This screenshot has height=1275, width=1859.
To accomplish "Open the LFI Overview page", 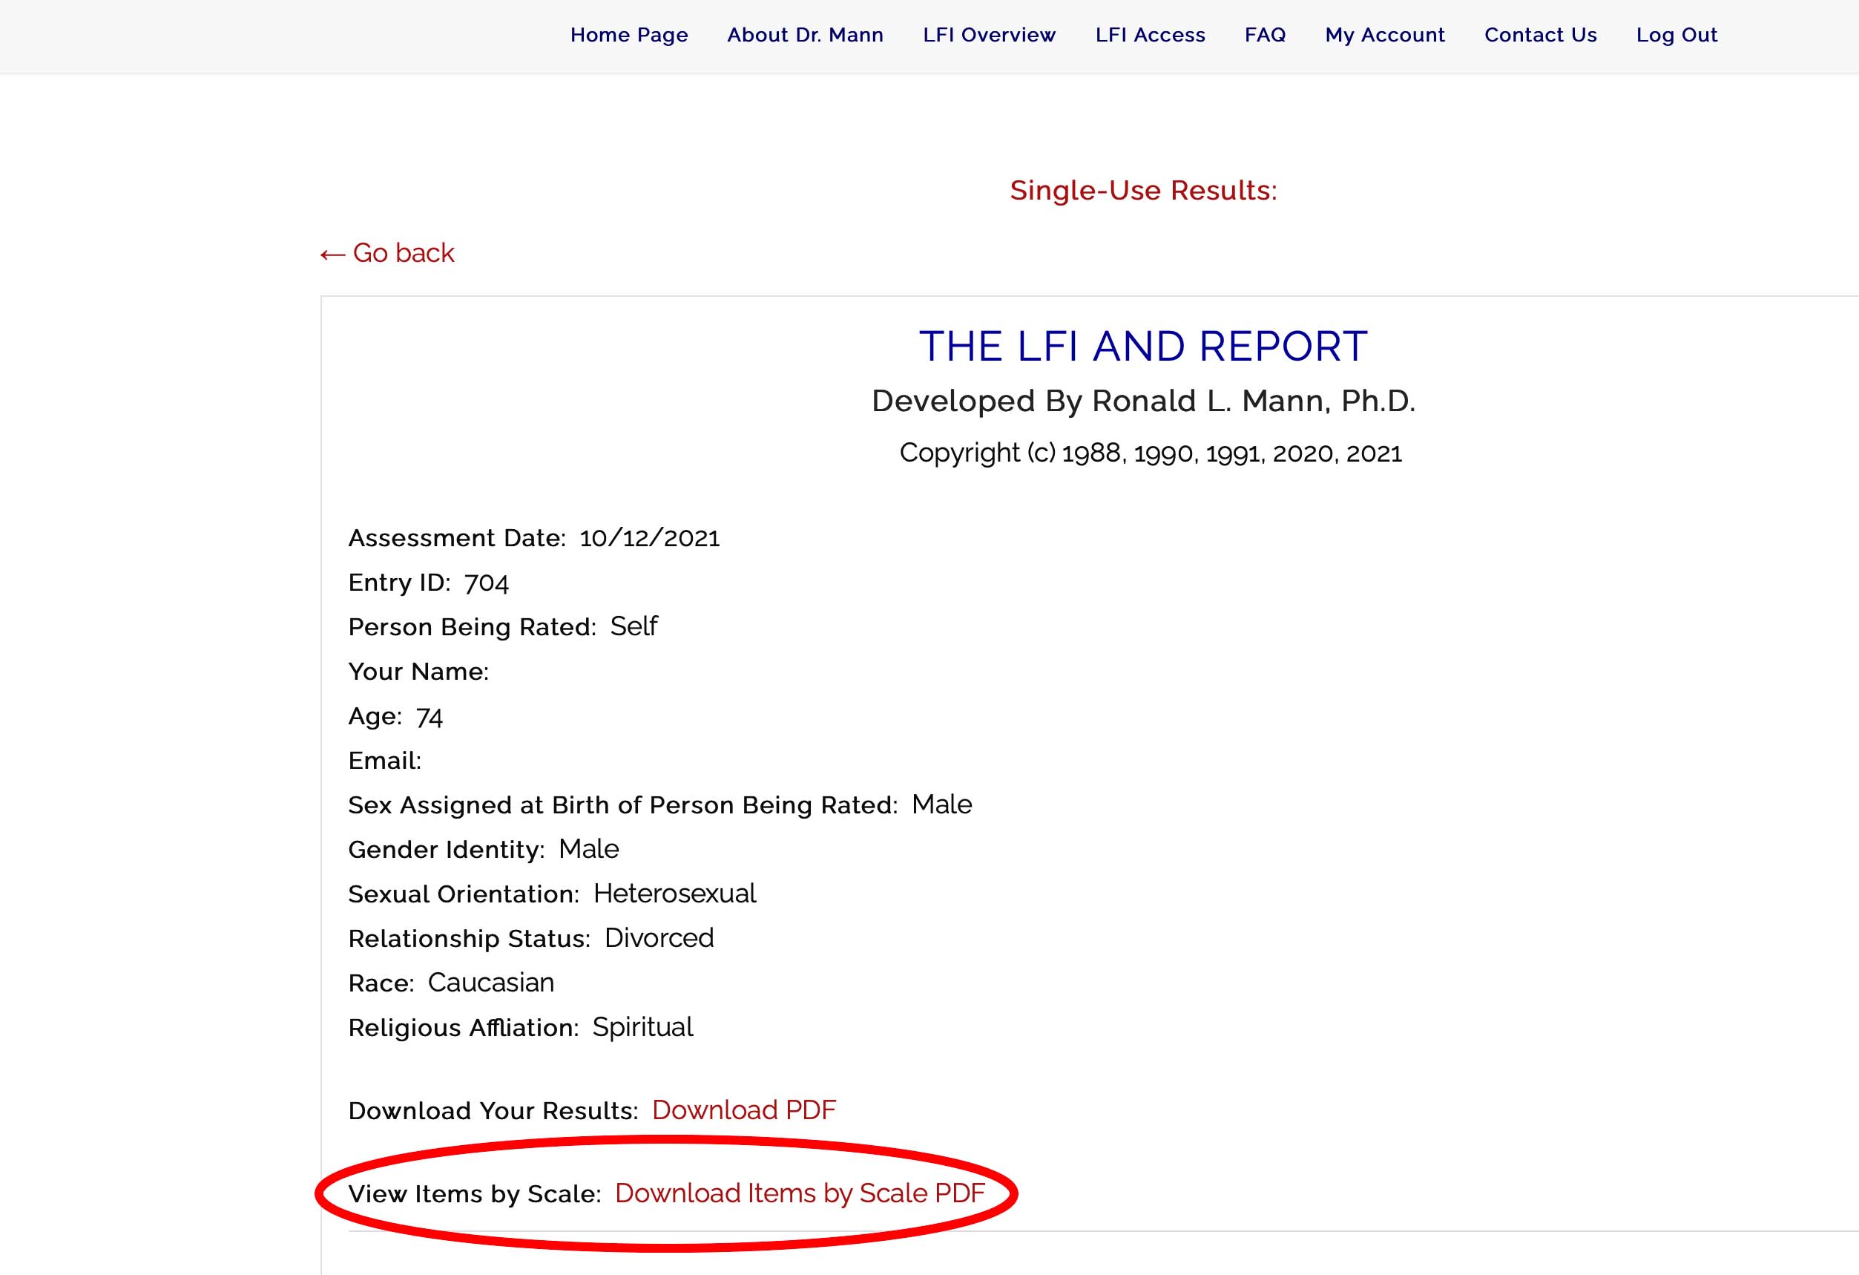I will point(989,35).
